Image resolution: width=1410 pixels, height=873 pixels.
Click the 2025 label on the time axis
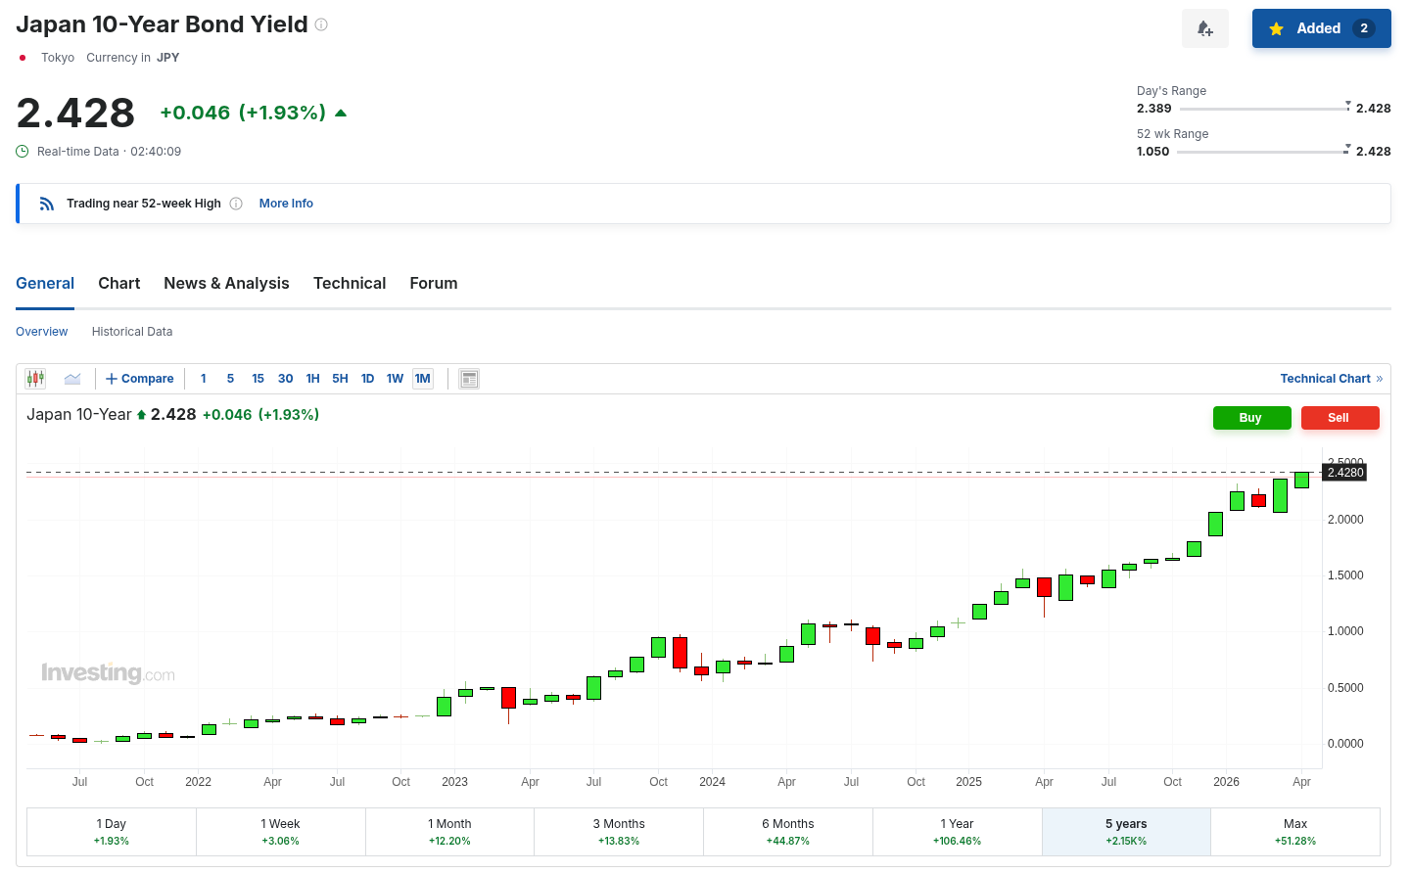click(968, 782)
